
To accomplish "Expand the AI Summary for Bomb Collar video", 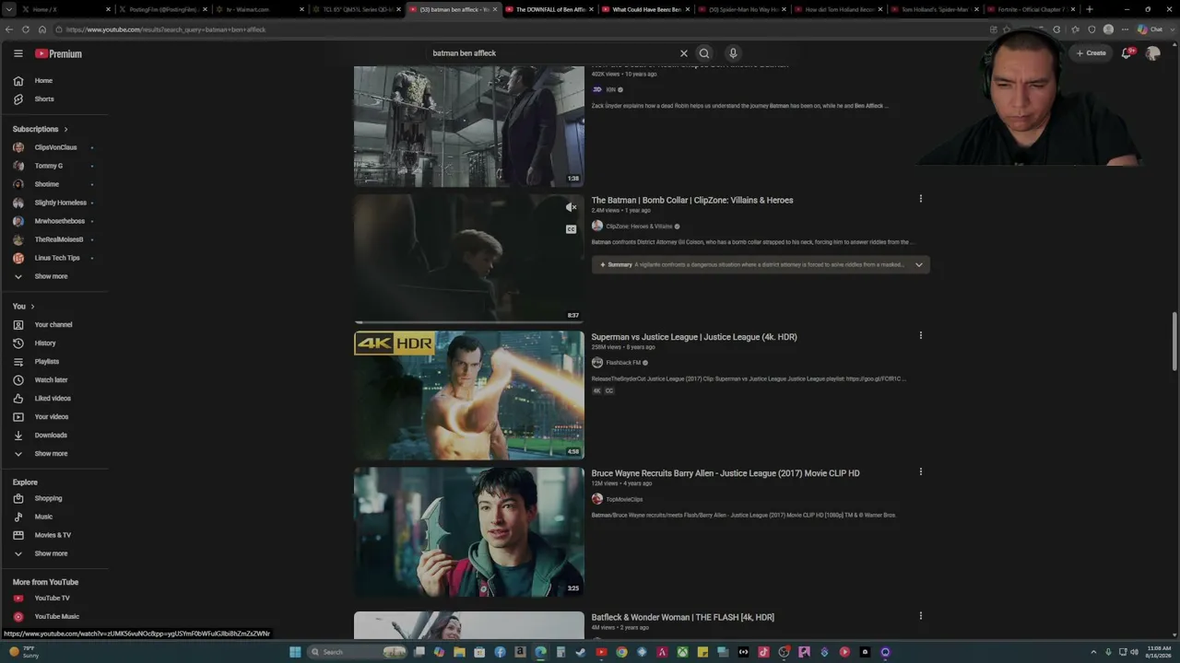I will coord(761,264).
